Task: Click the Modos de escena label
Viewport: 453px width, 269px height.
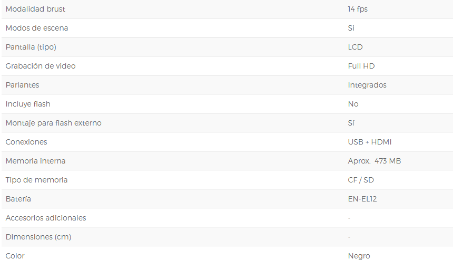Action: [37, 28]
